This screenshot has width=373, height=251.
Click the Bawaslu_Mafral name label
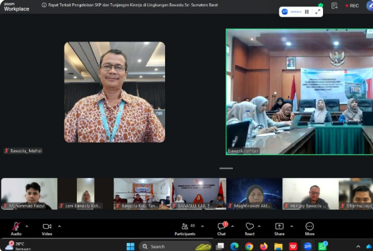click(x=23, y=150)
